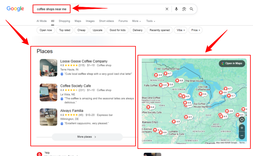Apply the Top rated filter chip
This screenshot has height=156, width=253.
tap(64, 30)
